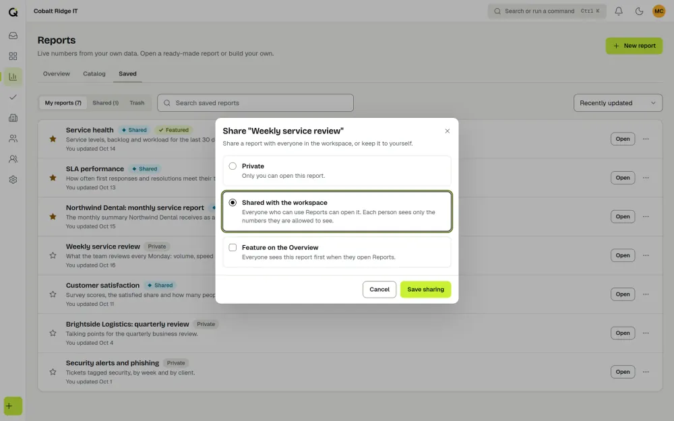
Task: Open the dashboard grid icon in sidebar
Action: (13, 57)
